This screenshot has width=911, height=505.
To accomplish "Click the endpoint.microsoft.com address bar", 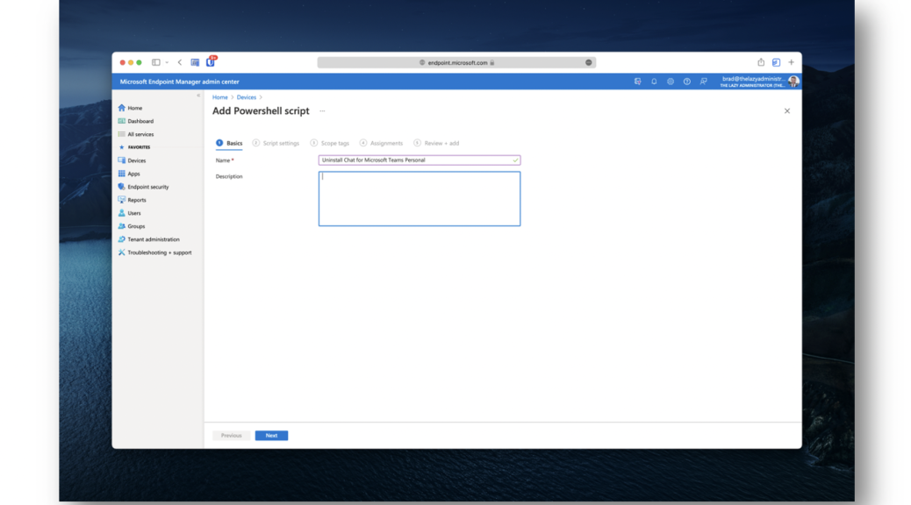I will pos(456,63).
